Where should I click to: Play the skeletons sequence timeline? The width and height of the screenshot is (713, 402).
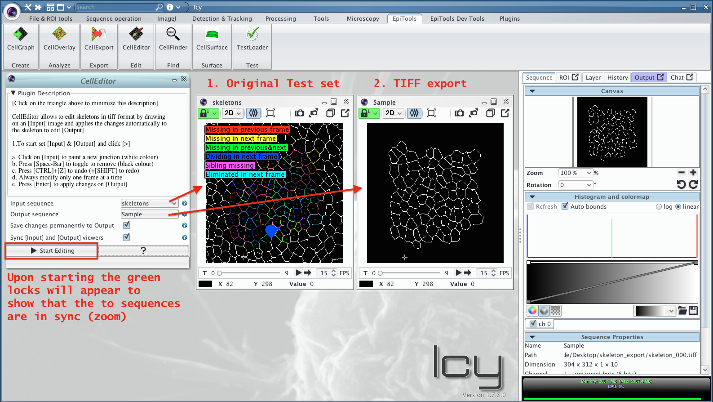(298, 272)
